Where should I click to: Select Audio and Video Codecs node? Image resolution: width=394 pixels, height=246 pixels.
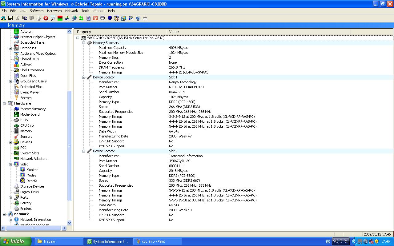coord(38,54)
